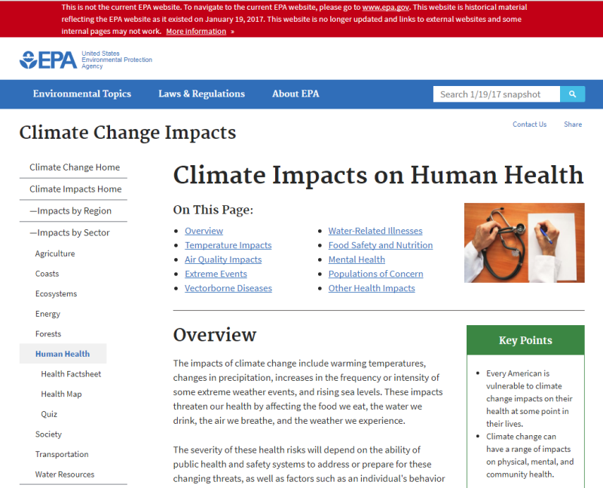Open the Agriculture sector page

[54, 253]
